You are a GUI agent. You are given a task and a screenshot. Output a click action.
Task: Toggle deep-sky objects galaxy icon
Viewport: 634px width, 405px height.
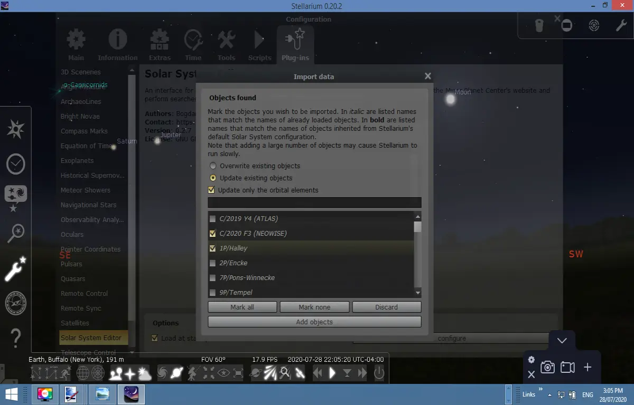[x=162, y=373]
